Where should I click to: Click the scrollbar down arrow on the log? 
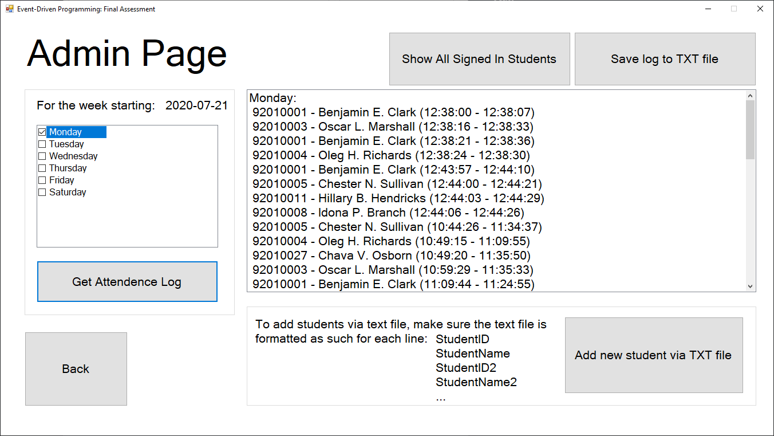pyautogui.click(x=750, y=285)
